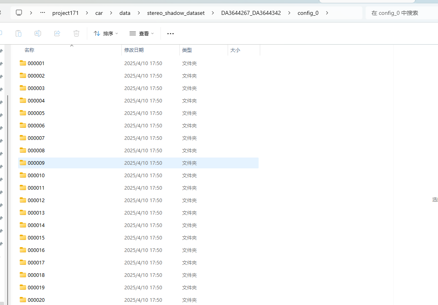Screen dimensions: 438x305
Task: Click the DA3644267_DA3644342 breadcrumb entry
Action: 251,12
